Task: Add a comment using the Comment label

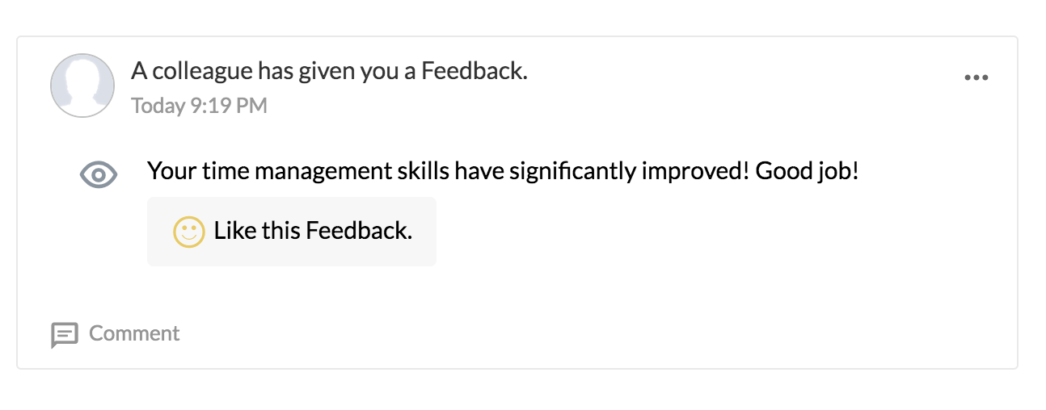Action: tap(134, 333)
